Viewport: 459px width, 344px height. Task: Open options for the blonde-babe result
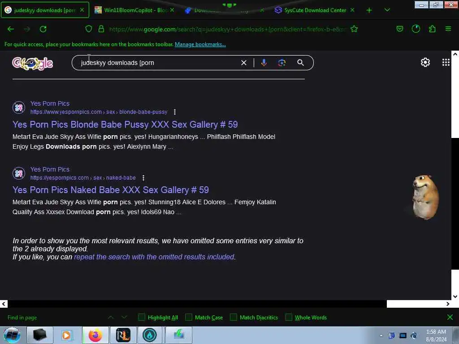[175, 112]
